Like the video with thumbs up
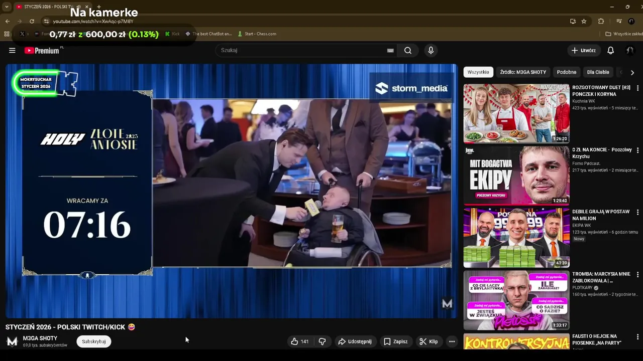Screen dimensions: 643x361 [299, 341]
